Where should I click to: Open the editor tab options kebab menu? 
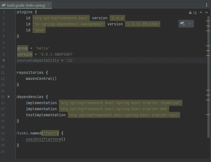207,5
